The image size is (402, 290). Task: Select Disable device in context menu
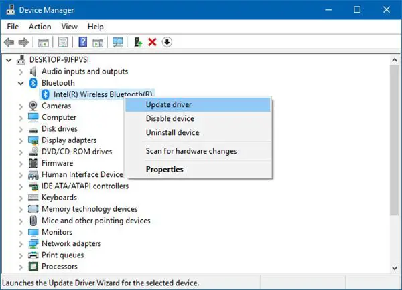[x=170, y=118]
